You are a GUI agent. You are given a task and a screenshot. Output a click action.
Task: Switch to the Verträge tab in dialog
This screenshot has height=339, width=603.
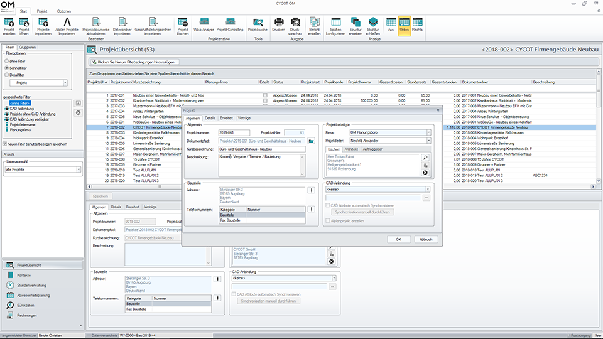coord(245,118)
